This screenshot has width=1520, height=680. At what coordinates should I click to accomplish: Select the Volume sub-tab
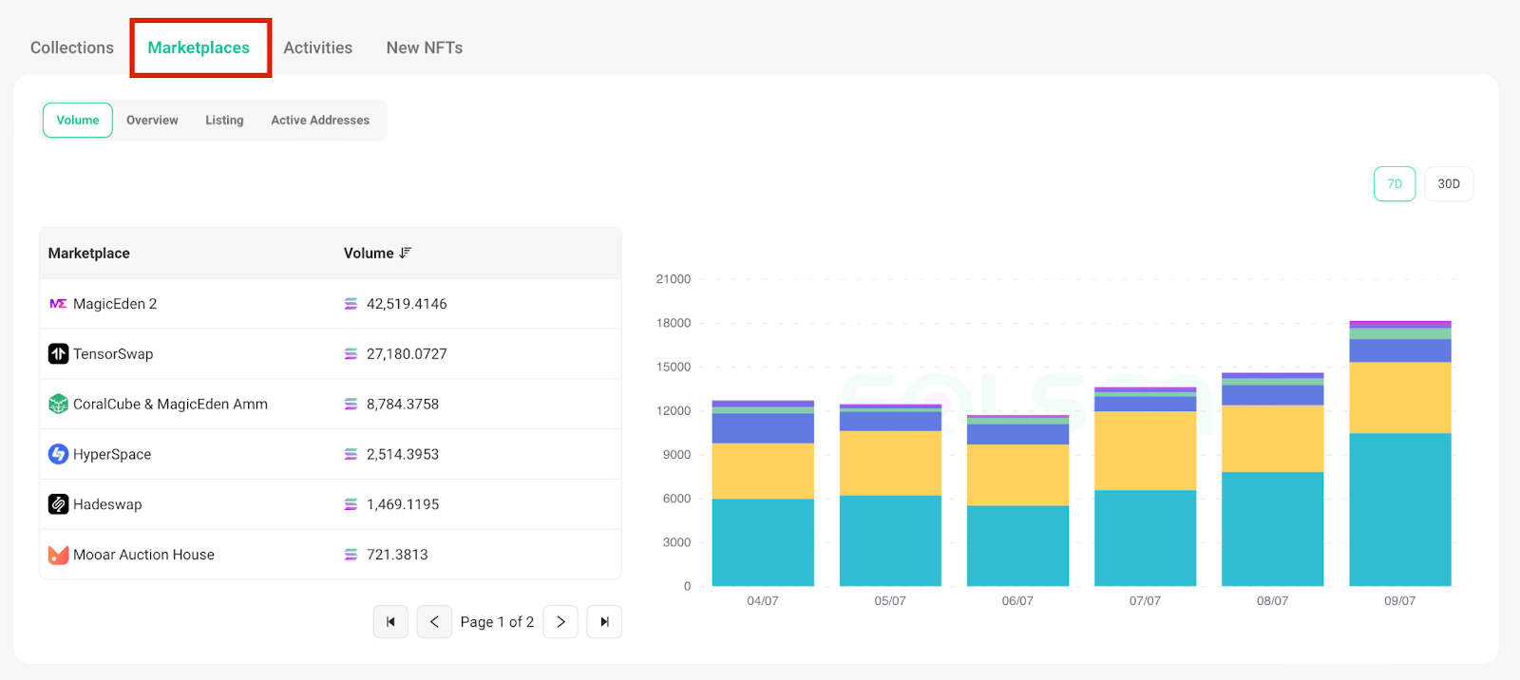[78, 121]
